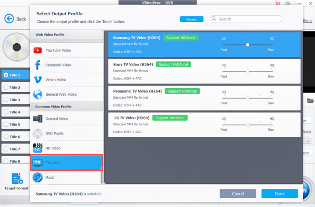
Task: Click the Support HWAccel badge for Panasonic TV
Action: [182, 91]
